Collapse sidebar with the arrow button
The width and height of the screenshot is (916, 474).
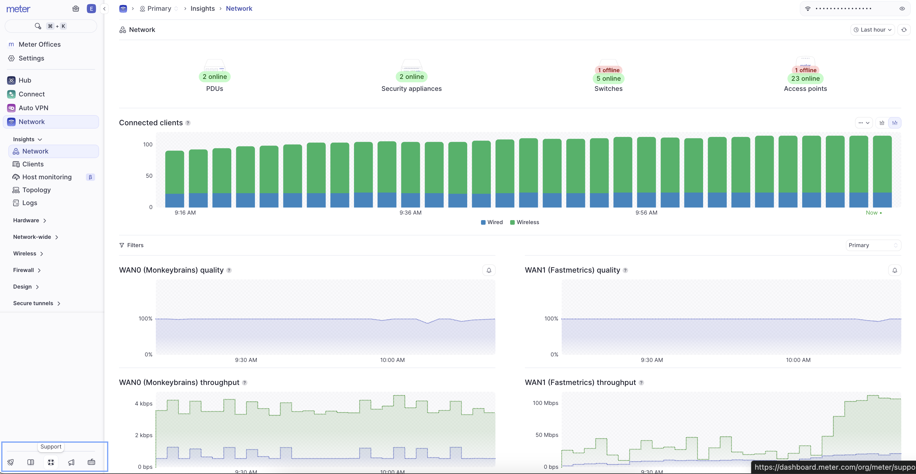point(104,9)
